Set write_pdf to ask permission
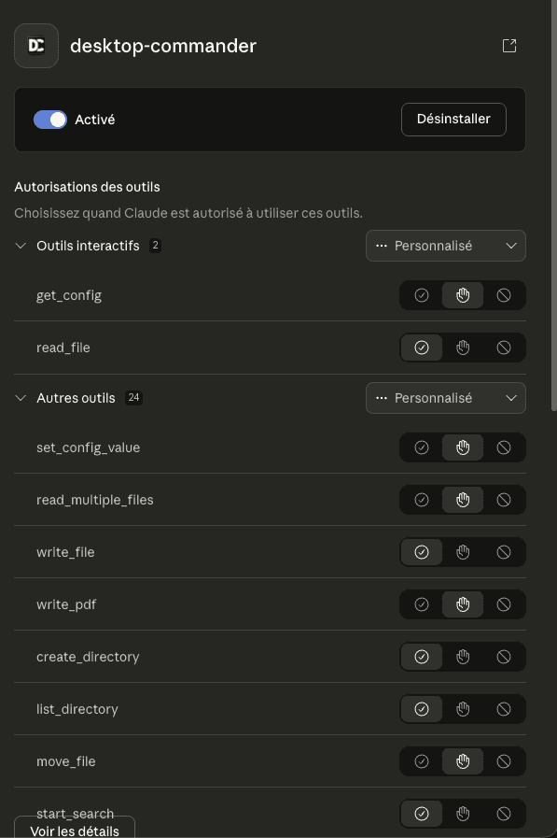 click(463, 604)
